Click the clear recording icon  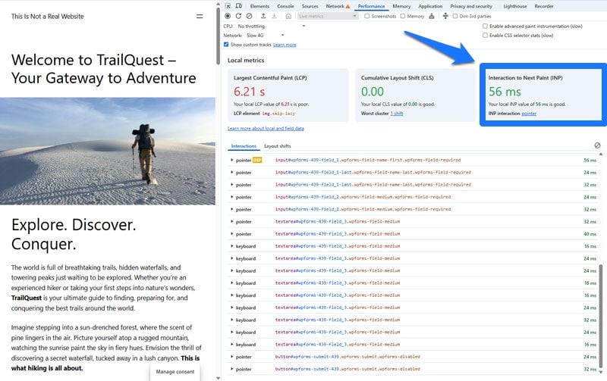(250, 16)
